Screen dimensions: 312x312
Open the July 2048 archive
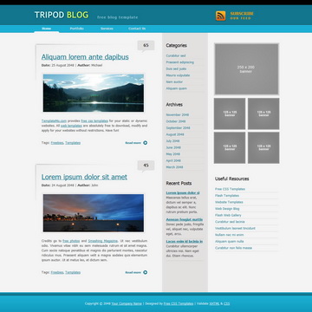[x=172, y=141]
